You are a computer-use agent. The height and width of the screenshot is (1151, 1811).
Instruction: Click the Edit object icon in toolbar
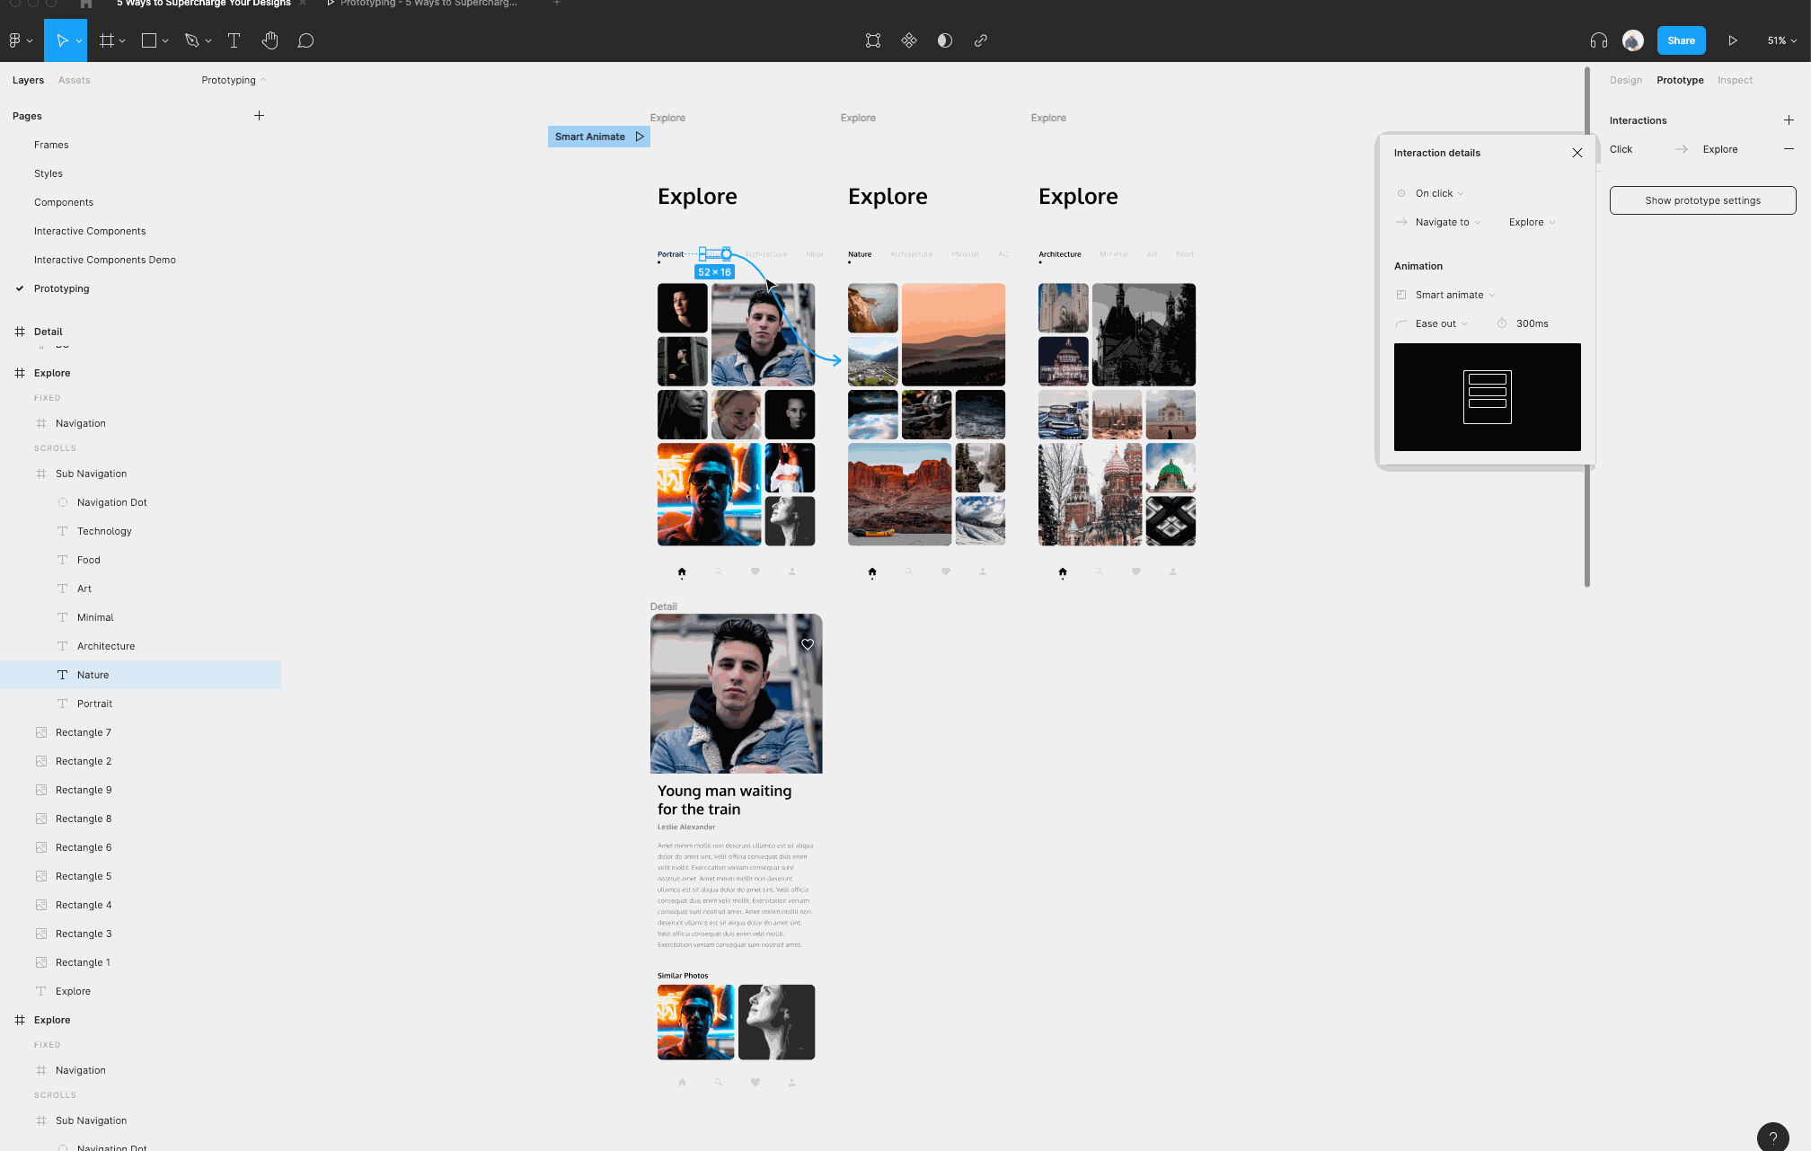[x=873, y=40]
